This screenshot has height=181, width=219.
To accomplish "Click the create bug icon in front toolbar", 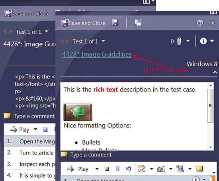I will click(x=141, y=169).
